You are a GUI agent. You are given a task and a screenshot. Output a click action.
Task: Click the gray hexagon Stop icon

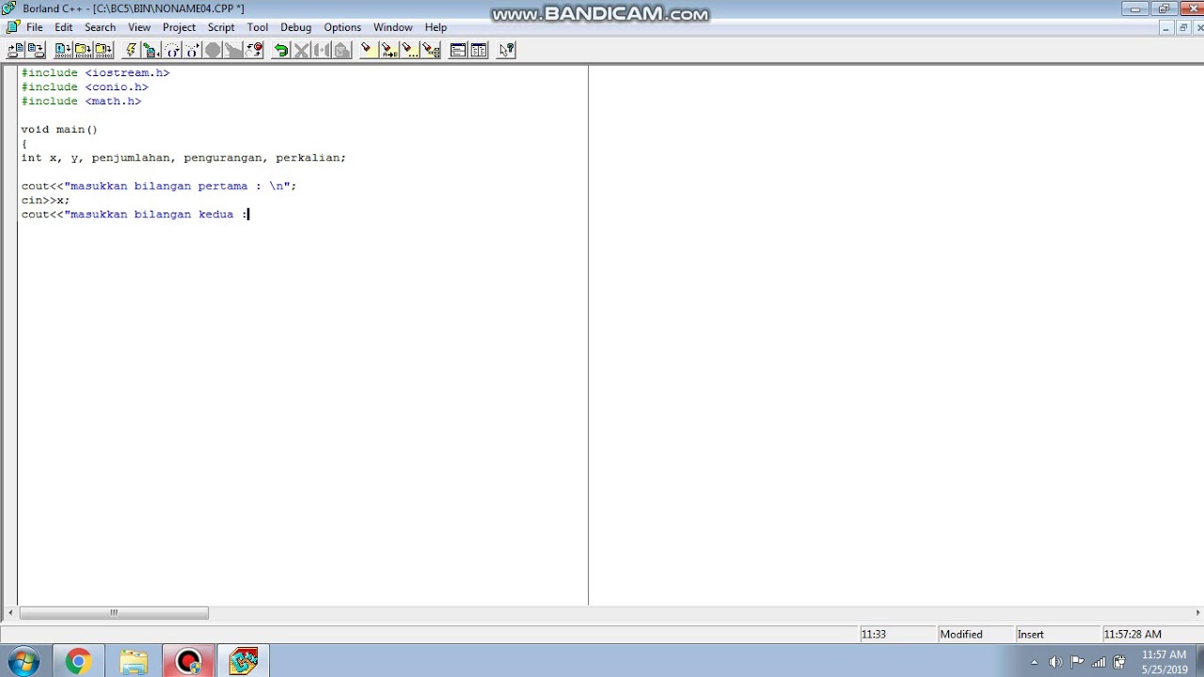pos(214,50)
